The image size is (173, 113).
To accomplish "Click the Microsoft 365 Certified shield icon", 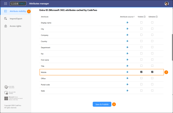I will click(x=6, y=93).
